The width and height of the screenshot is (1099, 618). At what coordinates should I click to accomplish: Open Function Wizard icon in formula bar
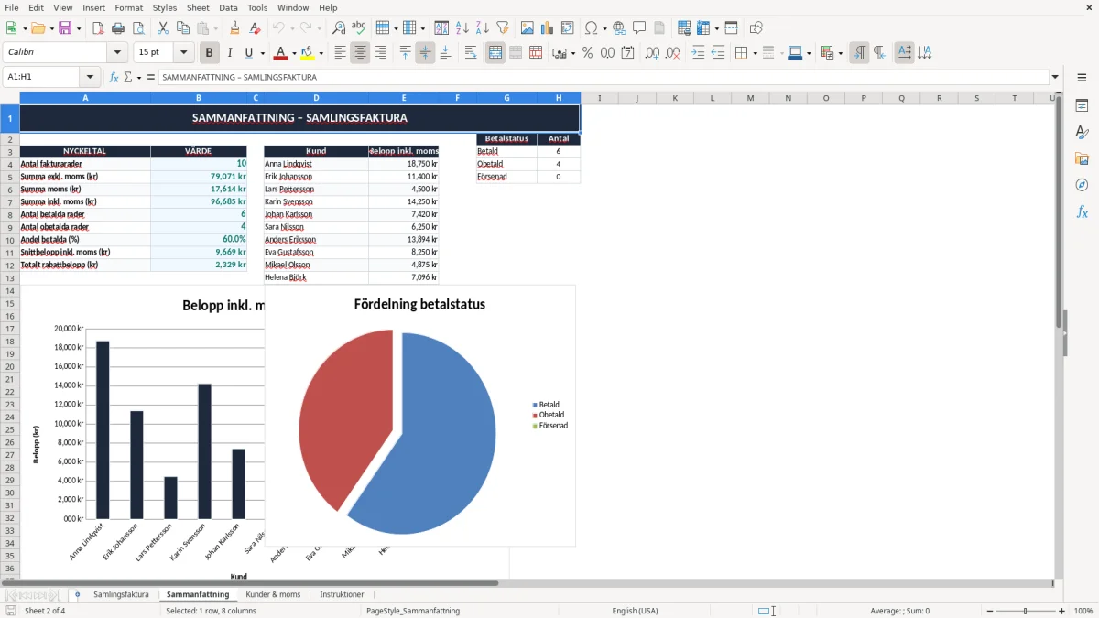pyautogui.click(x=114, y=77)
